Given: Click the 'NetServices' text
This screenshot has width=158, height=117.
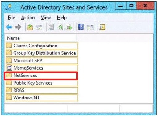Looking at the screenshot, I should coord(25,75).
